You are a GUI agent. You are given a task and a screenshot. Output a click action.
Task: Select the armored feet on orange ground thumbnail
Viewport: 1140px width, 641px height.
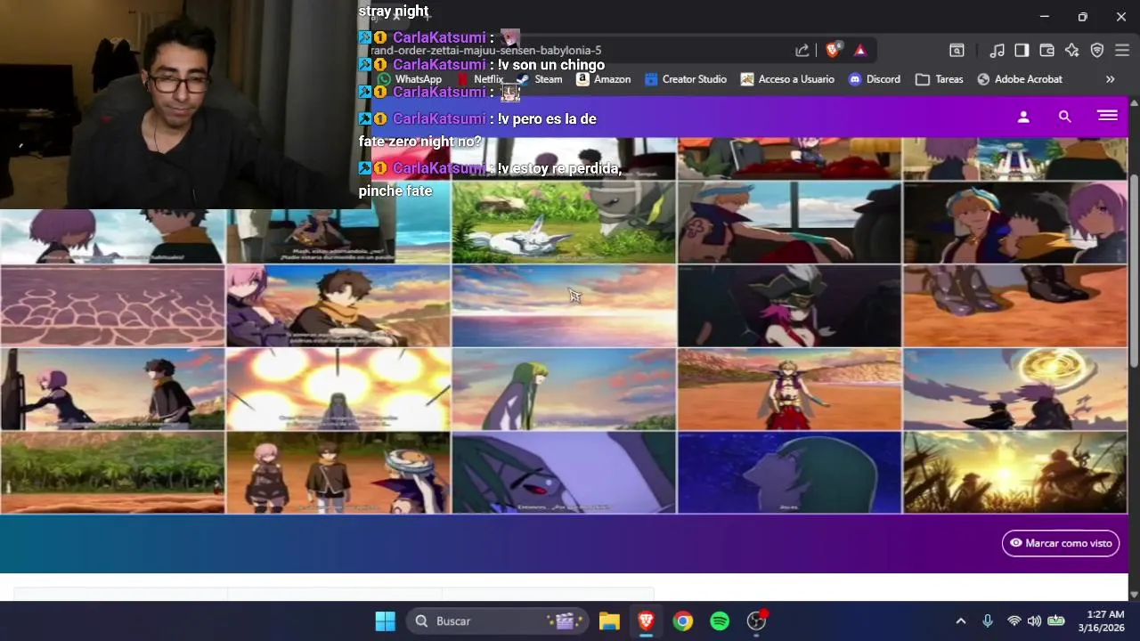click(1015, 306)
